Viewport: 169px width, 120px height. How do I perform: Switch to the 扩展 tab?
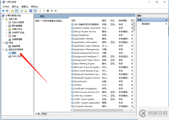(x=38, y=114)
